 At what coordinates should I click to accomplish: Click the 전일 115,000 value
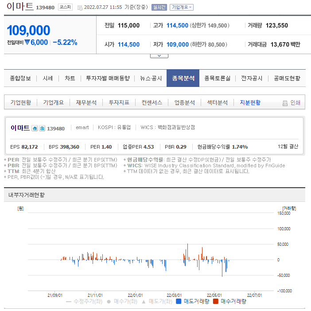[x=128, y=25]
